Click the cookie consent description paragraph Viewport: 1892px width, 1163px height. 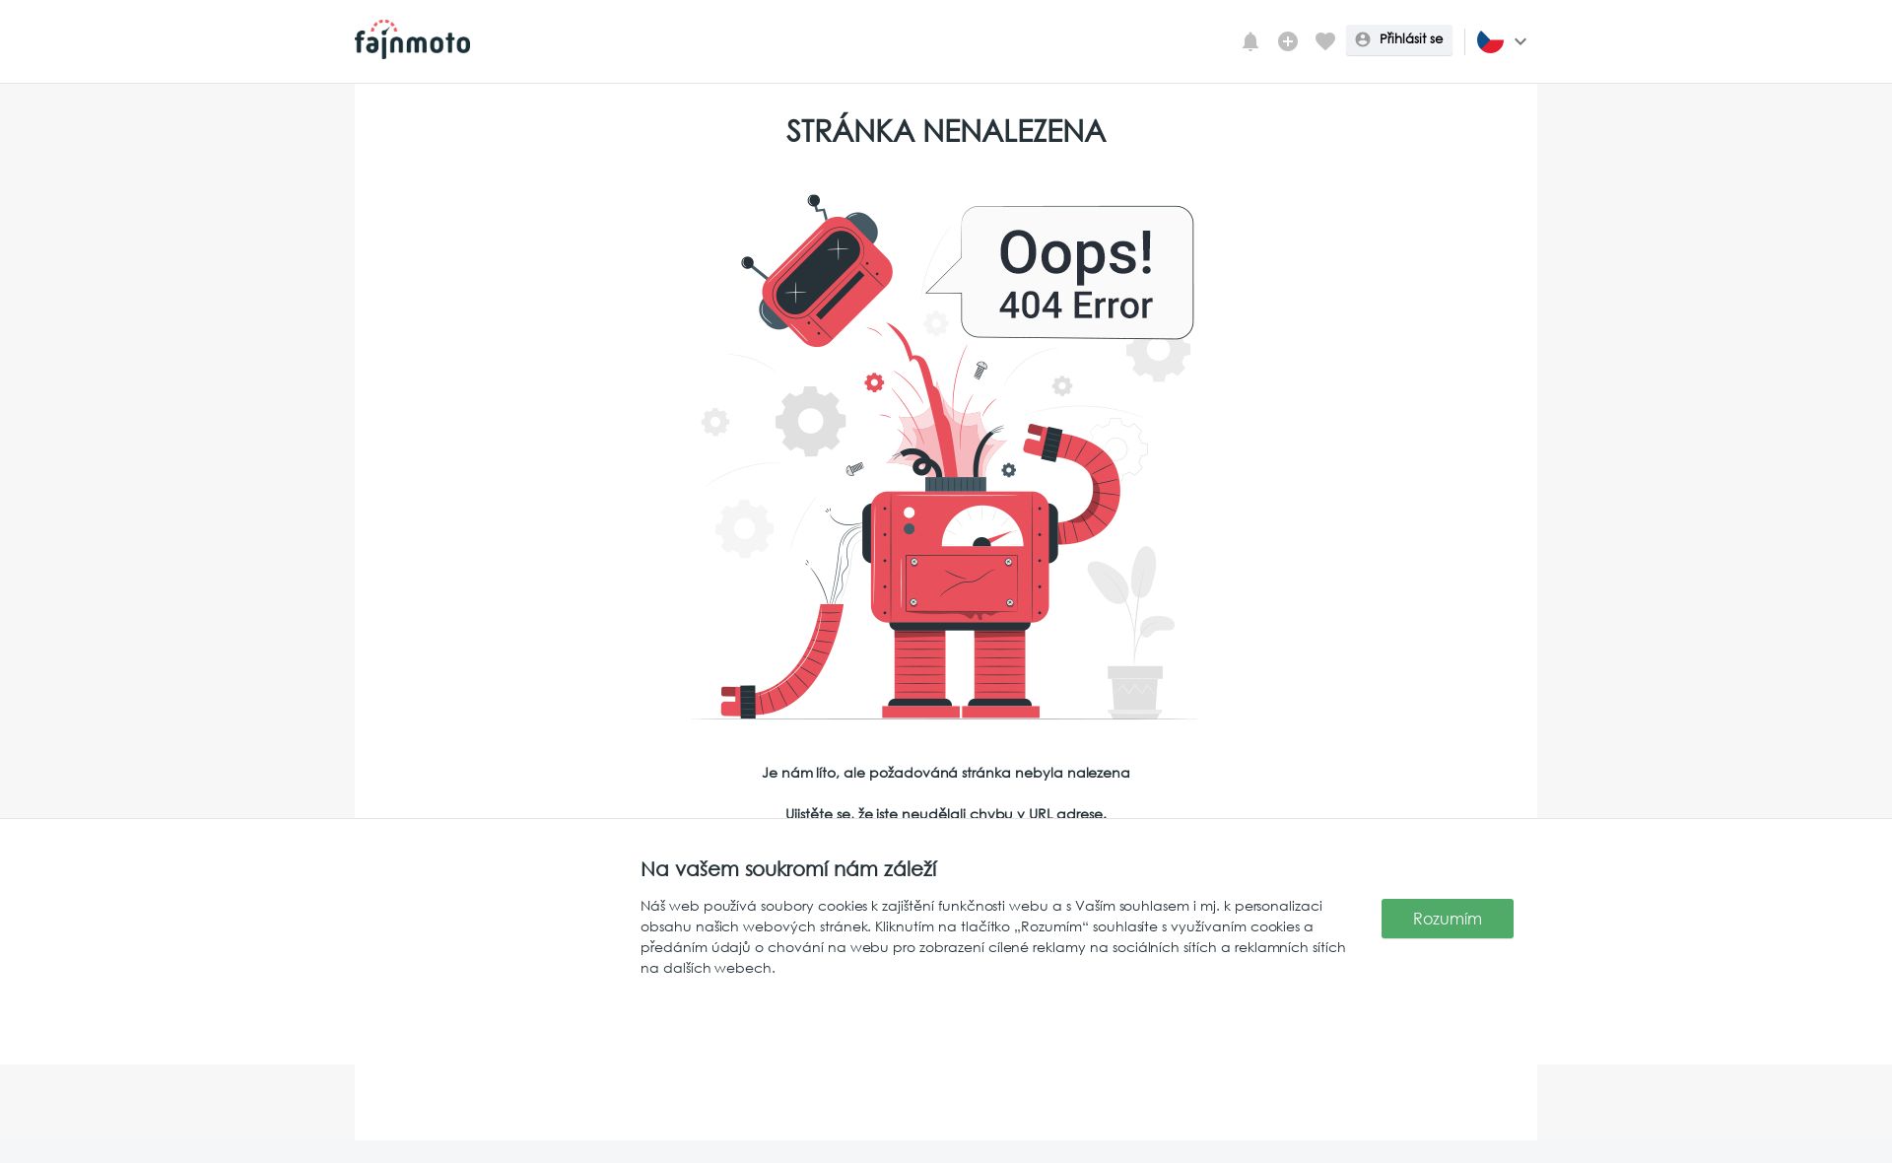tap(993, 936)
